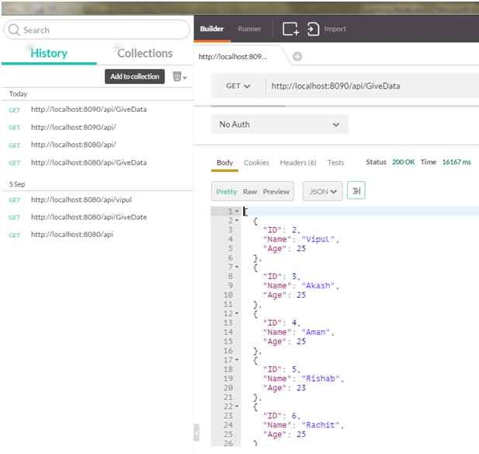
Task: Click the new tab plus icon
Action: point(297,57)
